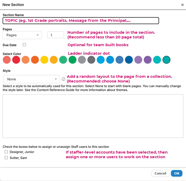The height and width of the screenshot is (181, 186).
Task: Click the page count number field
Action: pos(55,35)
